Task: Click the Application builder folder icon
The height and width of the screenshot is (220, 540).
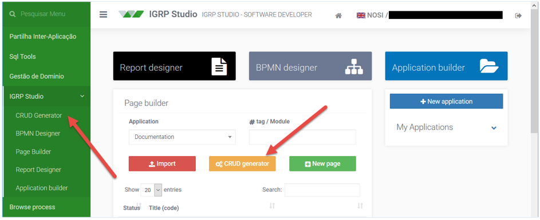Action: pyautogui.click(x=490, y=66)
